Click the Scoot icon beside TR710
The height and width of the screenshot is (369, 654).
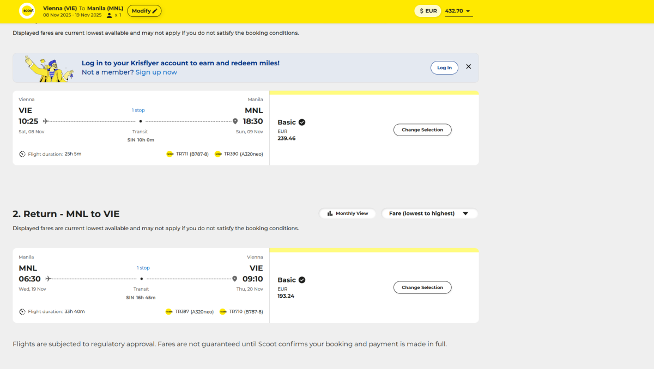click(223, 312)
